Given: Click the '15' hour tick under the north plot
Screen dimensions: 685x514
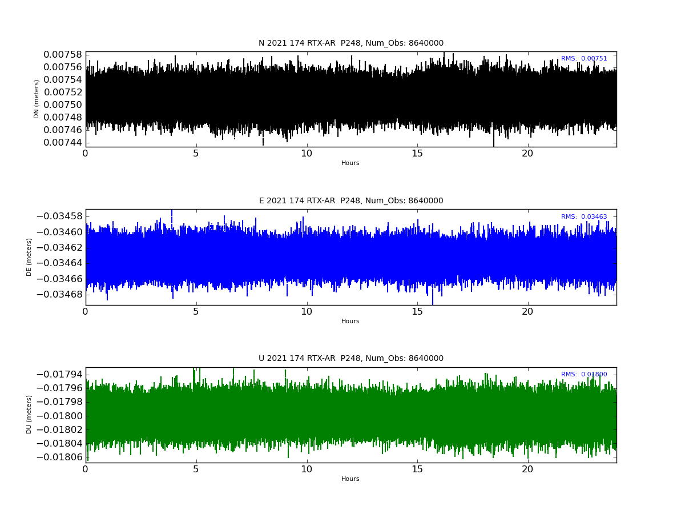Looking at the screenshot, I should click(417, 154).
